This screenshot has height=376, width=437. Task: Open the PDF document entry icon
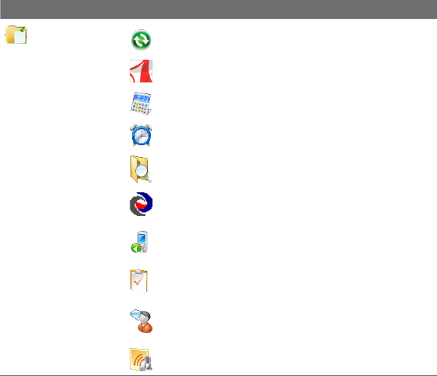pos(141,71)
